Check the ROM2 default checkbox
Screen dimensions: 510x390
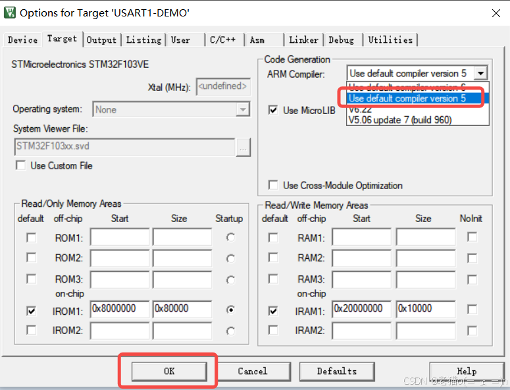pos(31,258)
